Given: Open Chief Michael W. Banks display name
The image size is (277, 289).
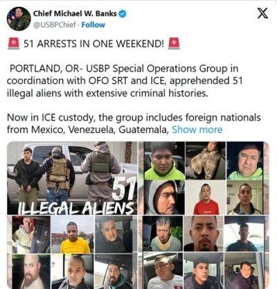Looking at the screenshot, I should (x=75, y=14).
